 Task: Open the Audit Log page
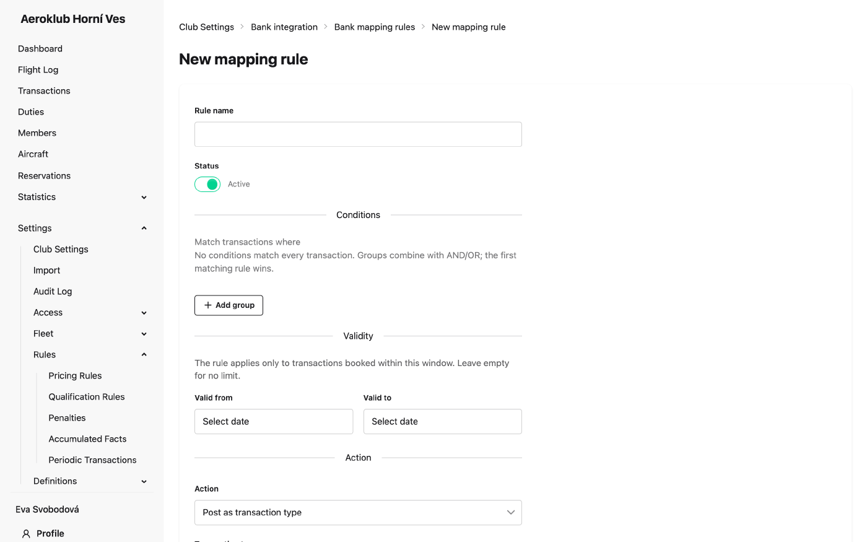pyautogui.click(x=53, y=291)
